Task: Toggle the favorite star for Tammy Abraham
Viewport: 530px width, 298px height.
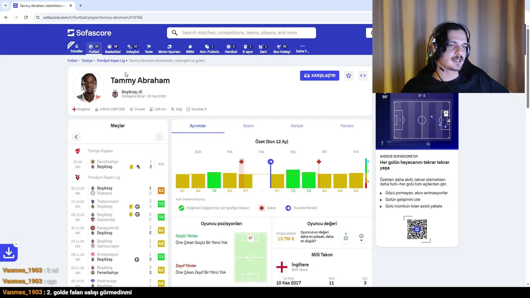Action: click(x=349, y=76)
